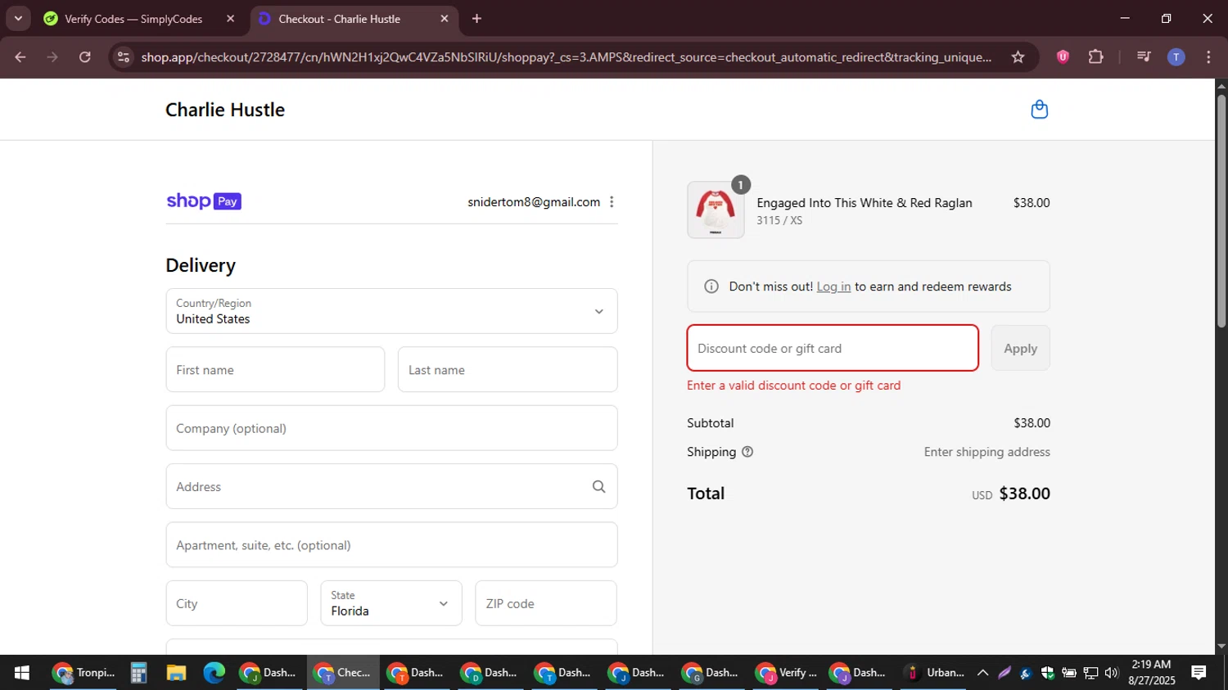The width and height of the screenshot is (1228, 690).
Task: Switch to the Verify Codes — SimplyCodes tab
Action: [x=135, y=19]
